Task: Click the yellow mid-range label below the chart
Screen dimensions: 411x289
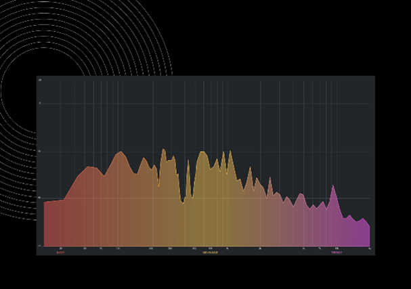Action: (x=210, y=252)
